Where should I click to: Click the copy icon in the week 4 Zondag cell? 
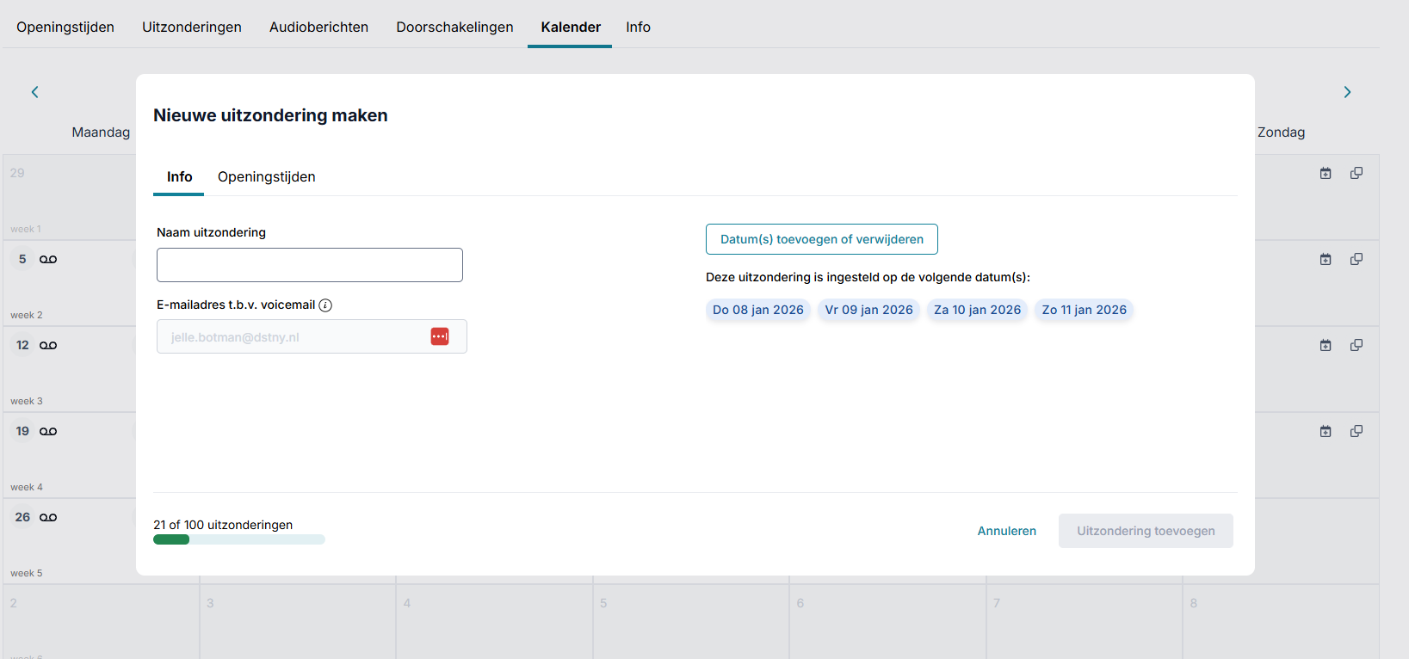click(x=1356, y=431)
